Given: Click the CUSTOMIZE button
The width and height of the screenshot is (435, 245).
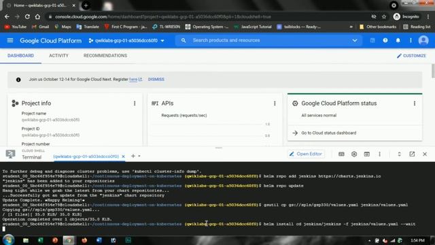Looking at the screenshot, I should coord(411,56).
